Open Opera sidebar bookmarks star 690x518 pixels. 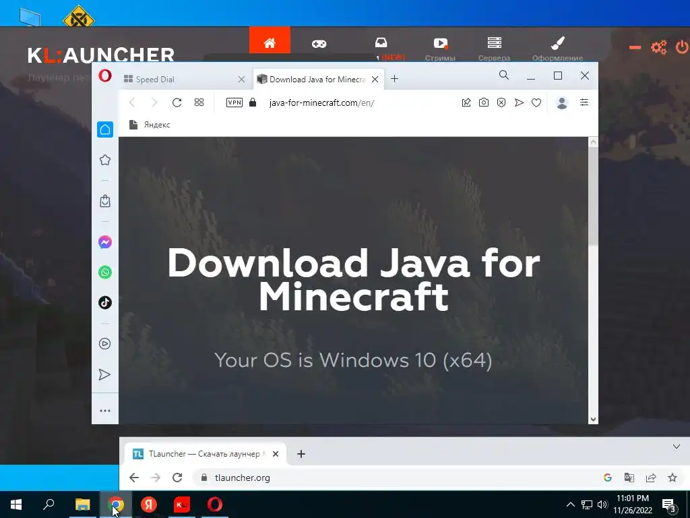coord(104,160)
